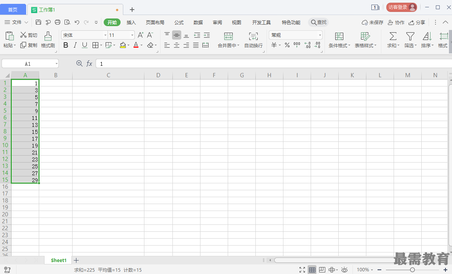Switch to the 页面布局 ribbon tab
The height and width of the screenshot is (274, 452).
pos(155,22)
